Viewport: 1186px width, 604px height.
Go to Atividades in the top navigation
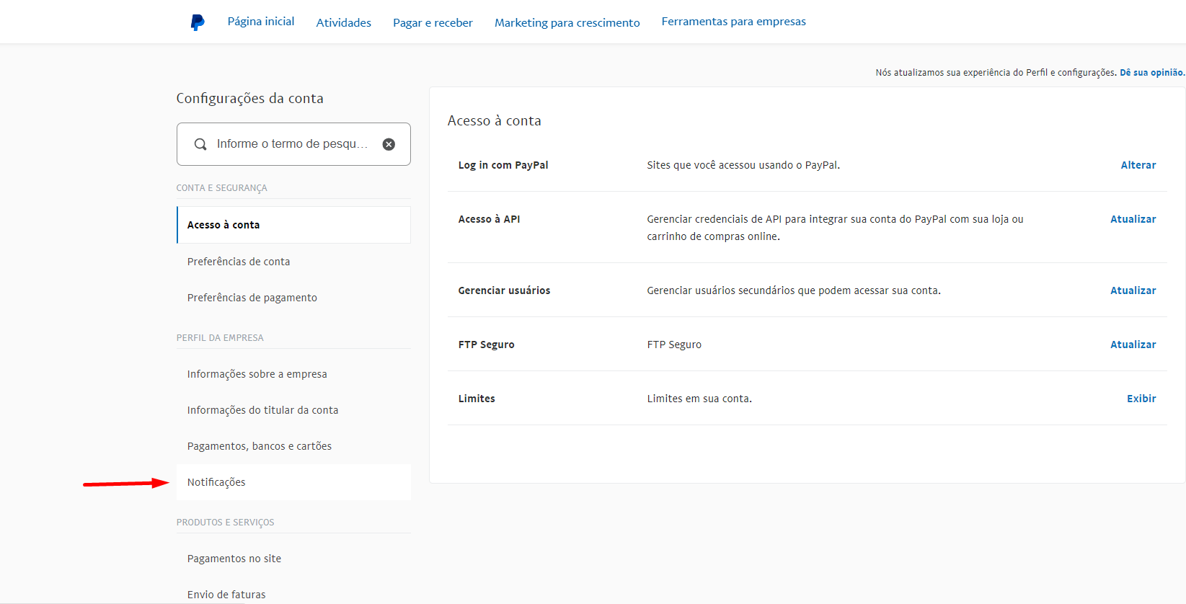tap(344, 23)
